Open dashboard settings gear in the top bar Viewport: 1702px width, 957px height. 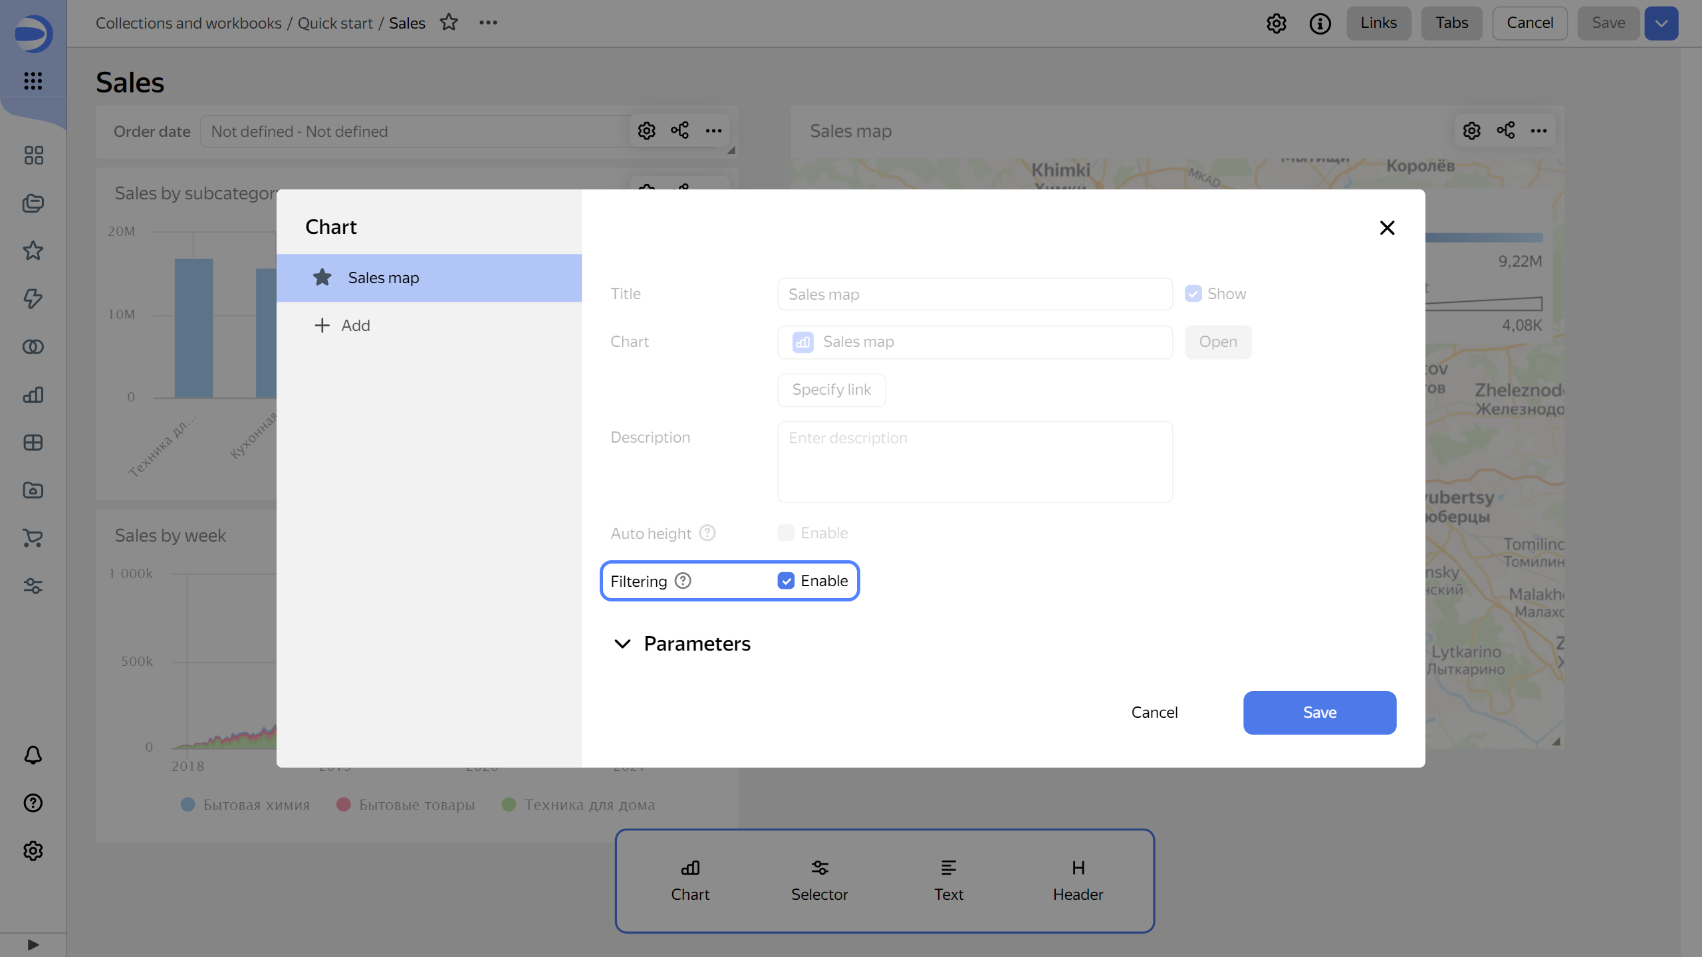tap(1276, 23)
